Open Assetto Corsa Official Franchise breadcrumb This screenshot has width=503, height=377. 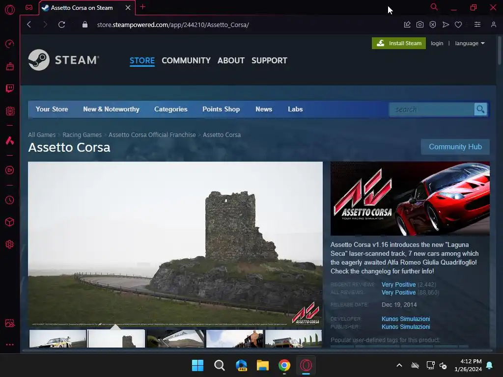pyautogui.click(x=152, y=135)
